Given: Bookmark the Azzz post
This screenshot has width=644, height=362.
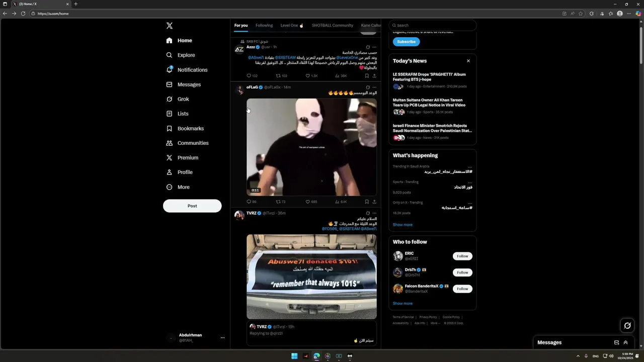Looking at the screenshot, I should [x=367, y=76].
